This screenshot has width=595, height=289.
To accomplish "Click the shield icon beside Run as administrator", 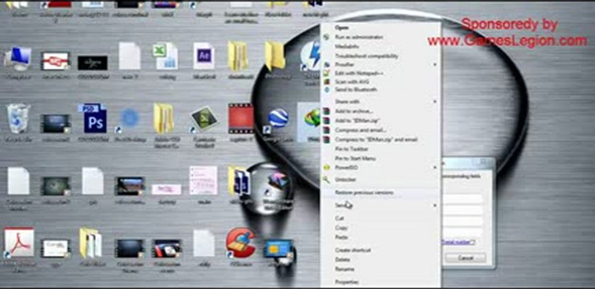I will (326, 37).
